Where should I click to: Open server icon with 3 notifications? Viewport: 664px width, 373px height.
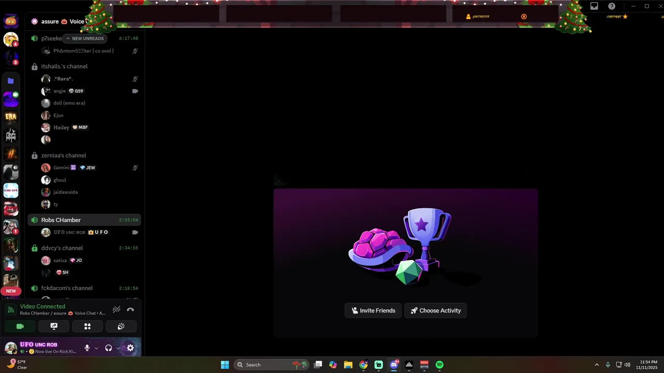pos(11,58)
